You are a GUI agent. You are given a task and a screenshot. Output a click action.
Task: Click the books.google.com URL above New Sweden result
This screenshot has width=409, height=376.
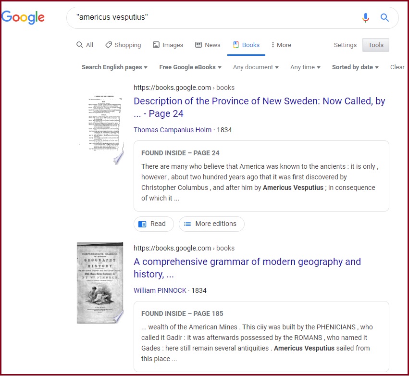(x=184, y=88)
